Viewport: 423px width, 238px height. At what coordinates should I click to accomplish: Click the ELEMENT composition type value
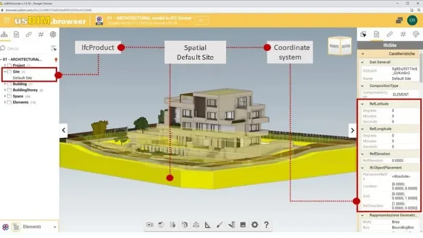click(401, 94)
